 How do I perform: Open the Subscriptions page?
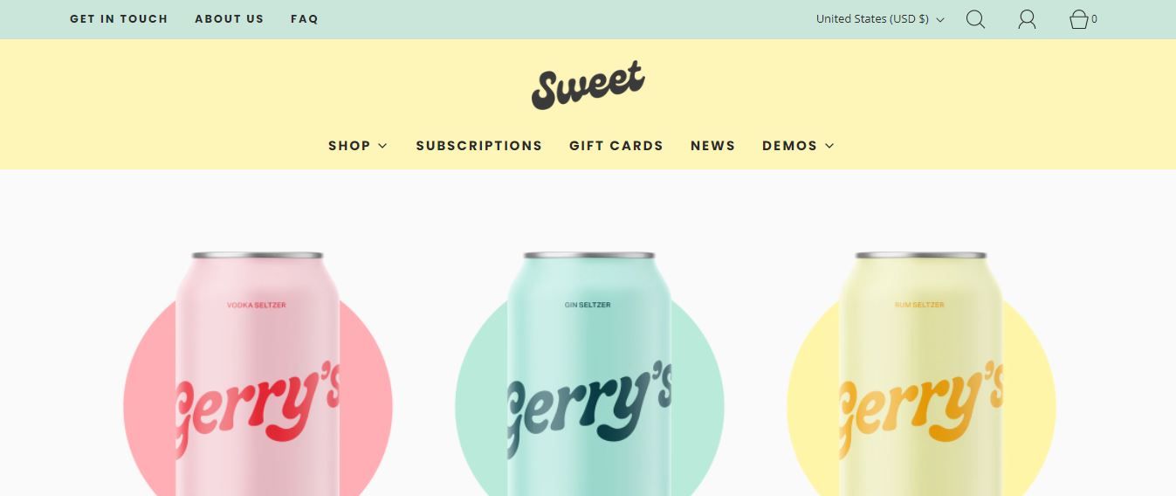[x=478, y=146]
